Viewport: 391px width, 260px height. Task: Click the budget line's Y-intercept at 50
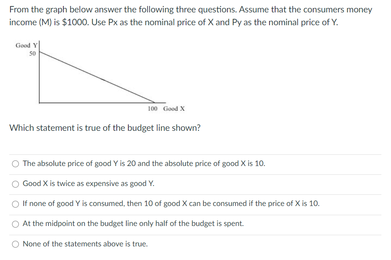(x=39, y=52)
